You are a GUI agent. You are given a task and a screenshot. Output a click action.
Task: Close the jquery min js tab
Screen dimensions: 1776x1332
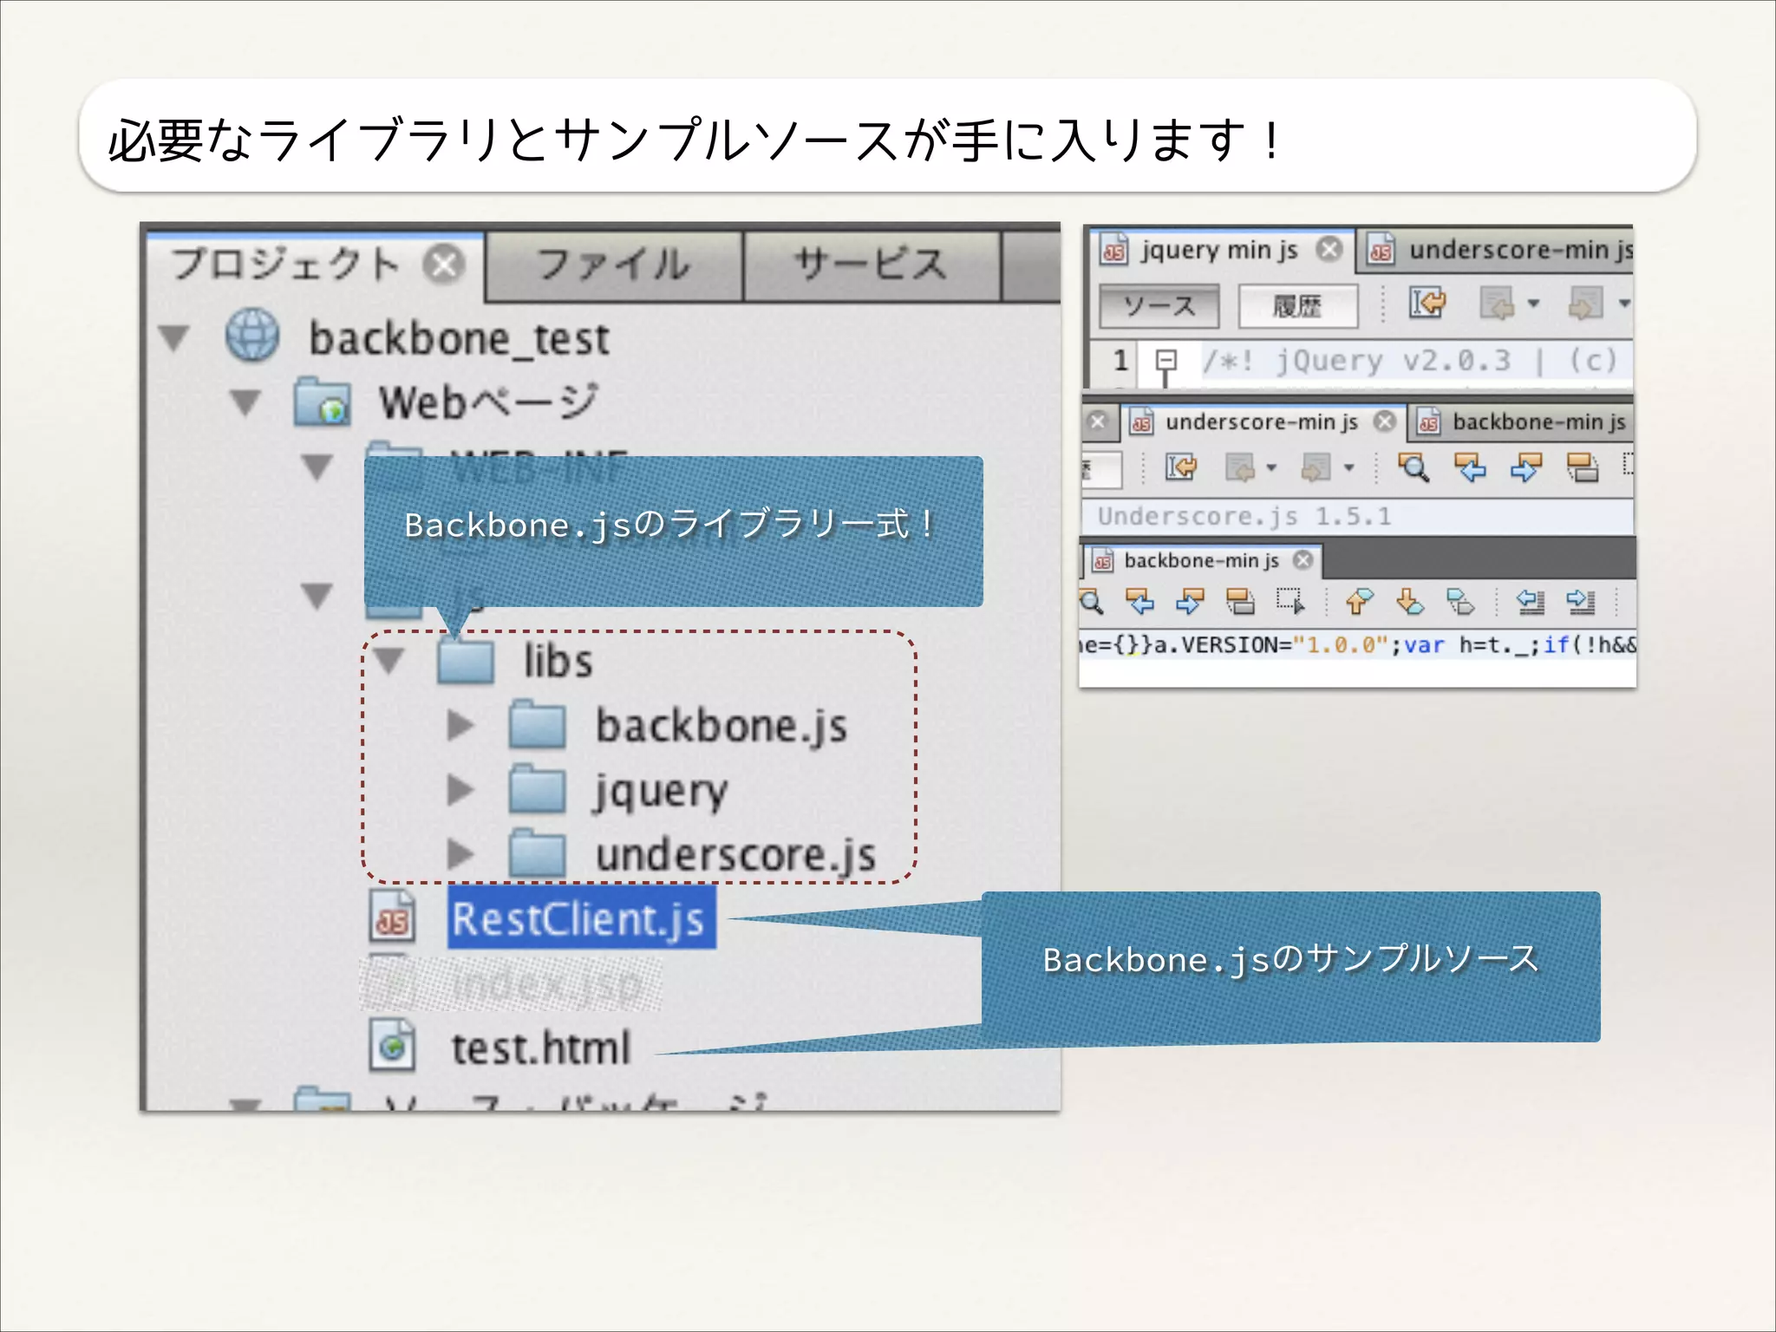tap(1329, 250)
